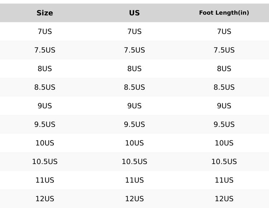Screen dimensions: 269x208
Task: Click the US column header
Action: (134, 13)
